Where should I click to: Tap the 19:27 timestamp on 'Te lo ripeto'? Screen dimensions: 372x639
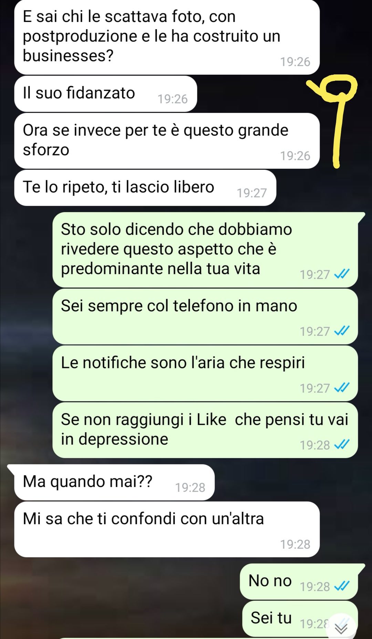252,193
